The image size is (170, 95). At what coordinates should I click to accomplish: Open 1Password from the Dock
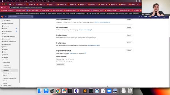point(97,91)
